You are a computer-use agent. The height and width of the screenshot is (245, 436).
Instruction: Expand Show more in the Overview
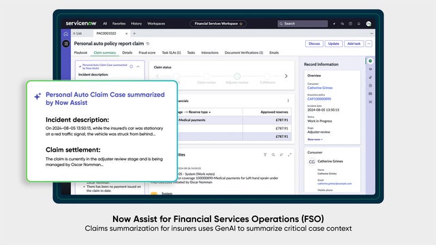pos(315,140)
